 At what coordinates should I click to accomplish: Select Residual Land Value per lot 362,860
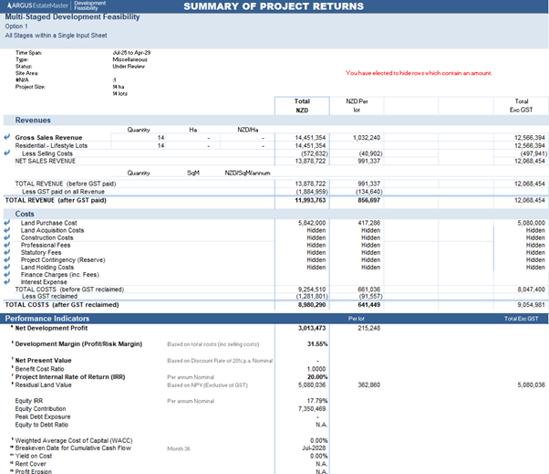pyautogui.click(x=368, y=384)
